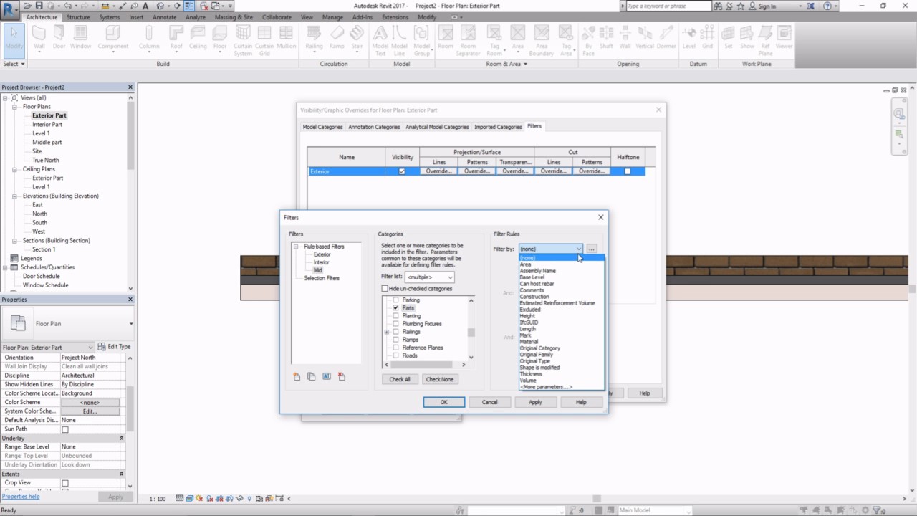Open the Structure ribbon tab
Viewport: 917px width, 516px height.
click(x=79, y=17)
